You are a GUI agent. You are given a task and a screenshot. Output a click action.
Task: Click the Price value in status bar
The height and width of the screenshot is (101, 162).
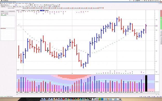coord(159,97)
